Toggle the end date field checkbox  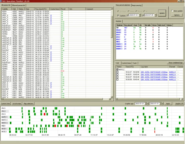pos(143,16)
